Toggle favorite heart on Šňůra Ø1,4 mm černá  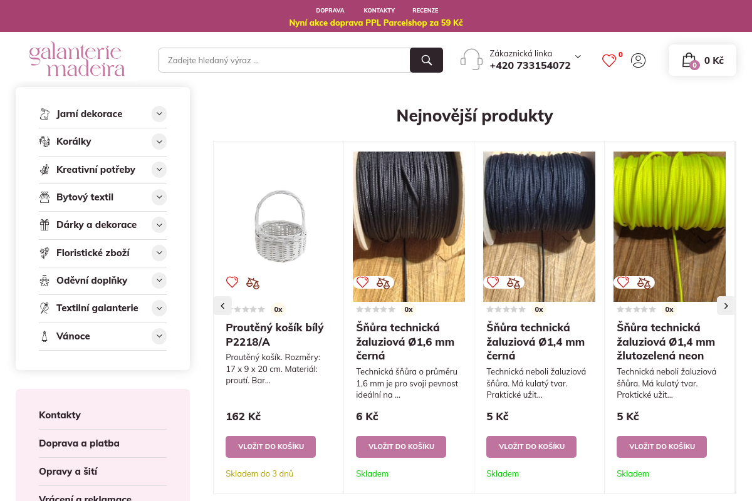[493, 282]
